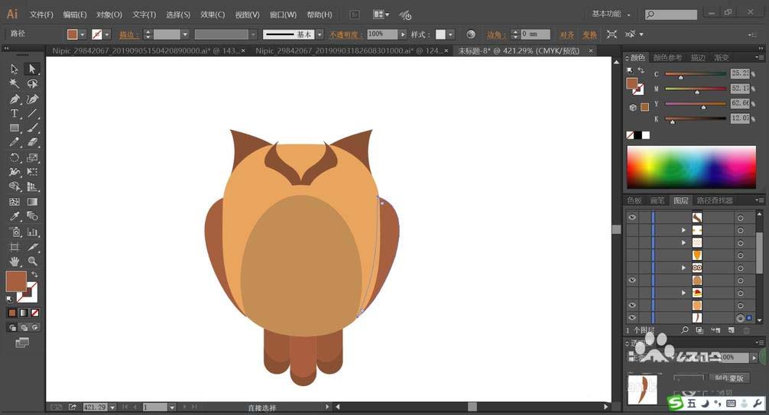This screenshot has height=415, width=769.
Task: Click the 描边 link in control bar
Action: click(129, 34)
